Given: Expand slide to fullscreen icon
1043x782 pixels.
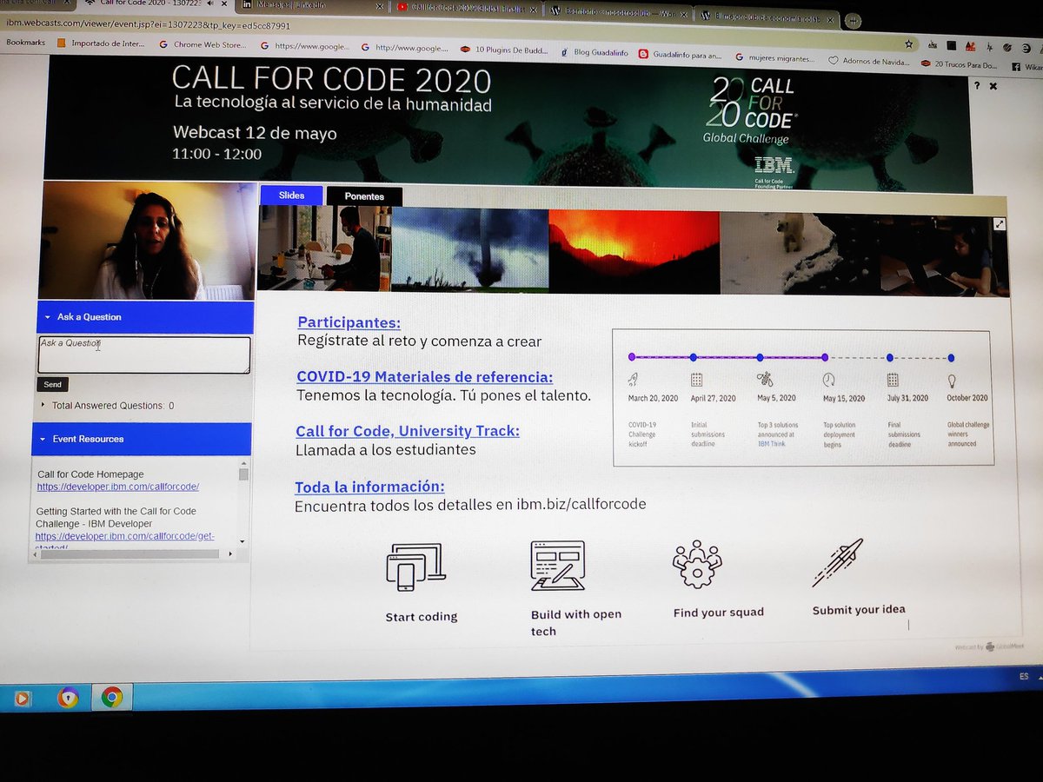Looking at the screenshot, I should (x=1000, y=224).
